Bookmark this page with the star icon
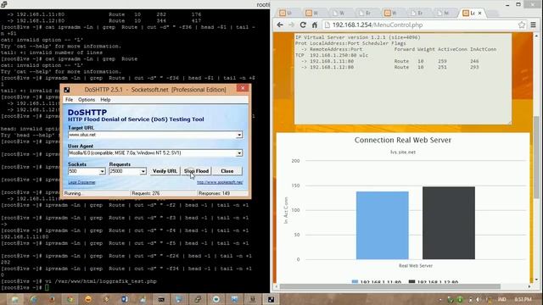Image resolution: width=543 pixels, height=305 pixels. [x=522, y=25]
